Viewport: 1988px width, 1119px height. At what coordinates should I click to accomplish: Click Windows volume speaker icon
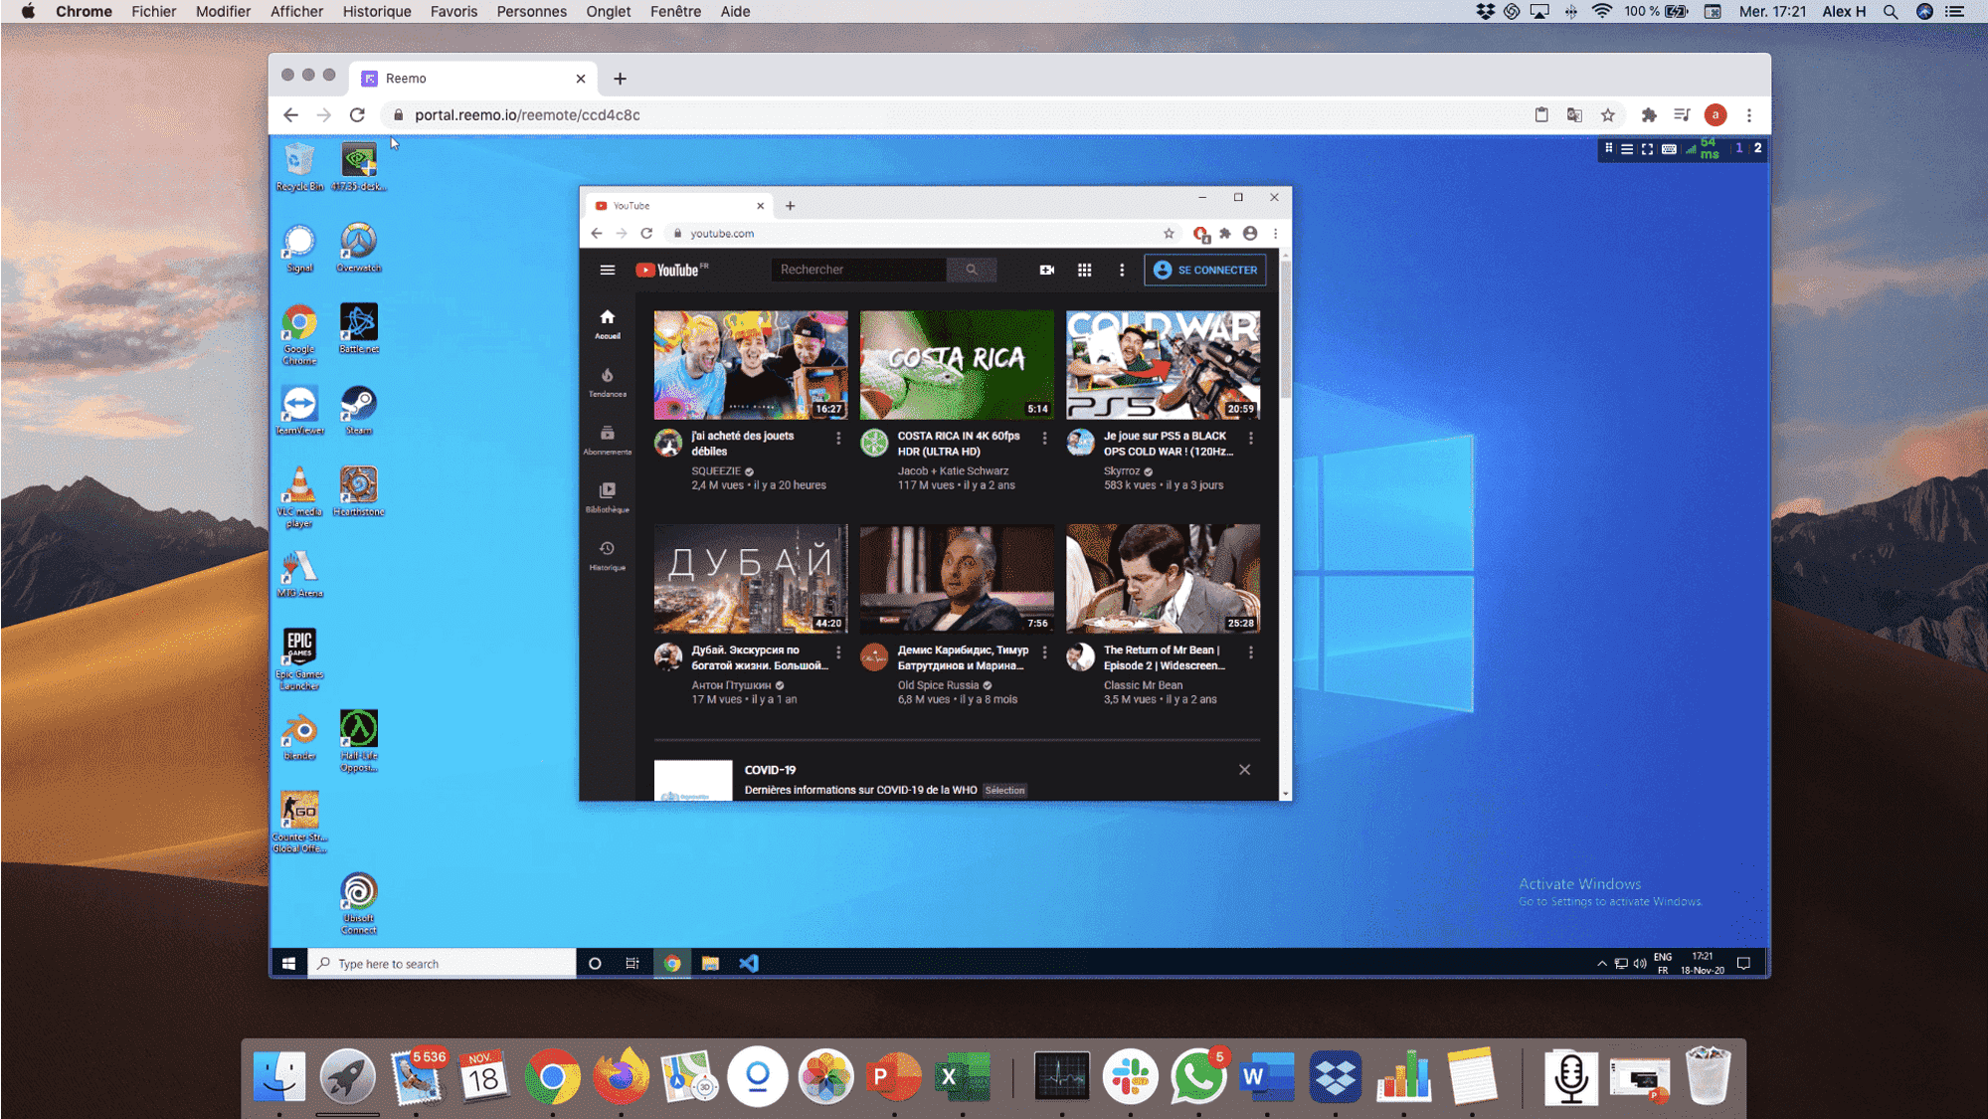[1640, 963]
